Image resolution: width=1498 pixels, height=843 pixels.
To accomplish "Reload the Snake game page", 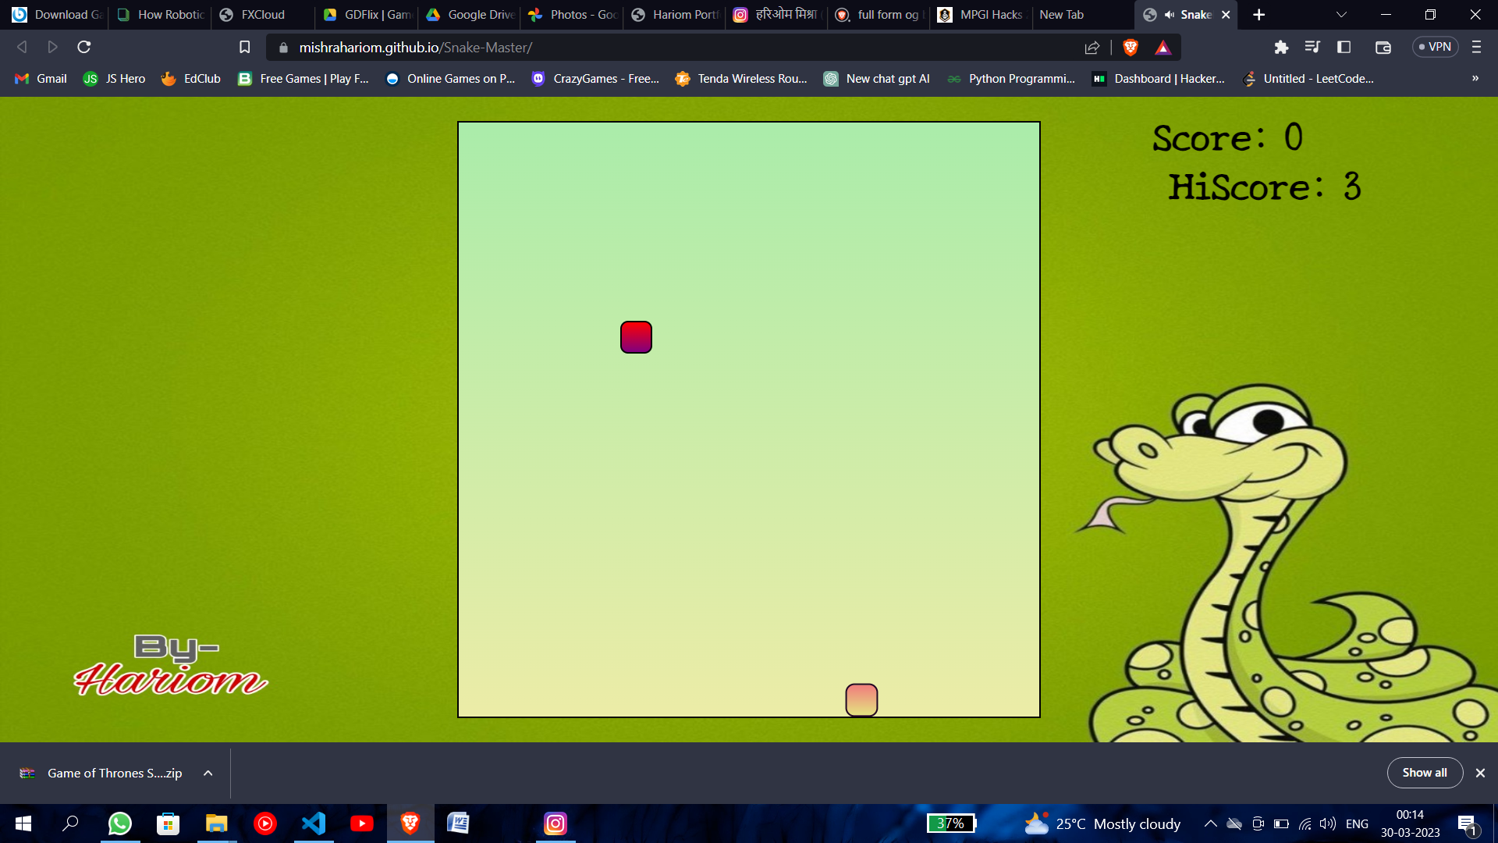I will coord(84,48).
